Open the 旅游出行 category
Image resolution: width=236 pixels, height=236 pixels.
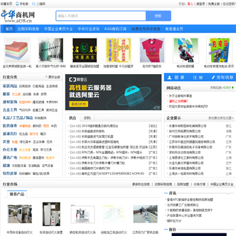click(x=10, y=134)
